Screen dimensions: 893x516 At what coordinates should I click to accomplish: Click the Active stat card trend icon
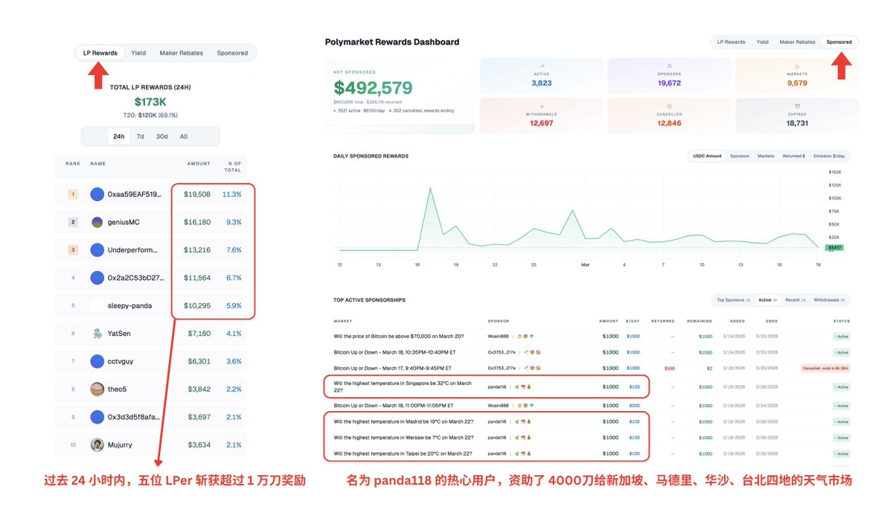tap(542, 66)
